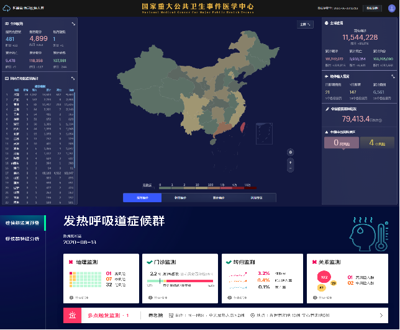Click the map reset/locate round icon
The height and width of the screenshot is (330, 400).
[x=290, y=152]
